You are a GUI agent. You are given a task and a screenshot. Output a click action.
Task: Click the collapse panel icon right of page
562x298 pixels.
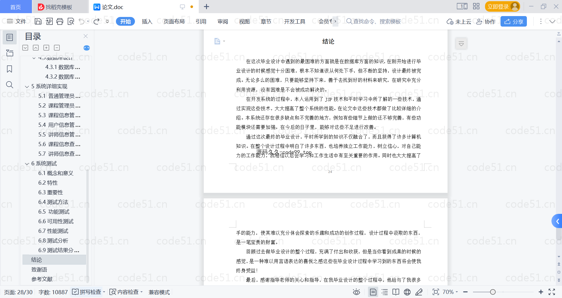tap(461, 44)
